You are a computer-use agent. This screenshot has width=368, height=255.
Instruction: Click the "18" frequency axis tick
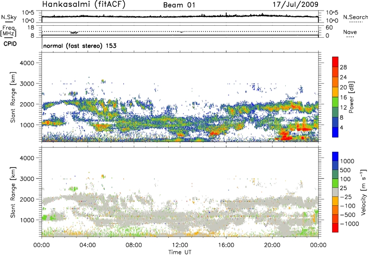(x=31, y=28)
